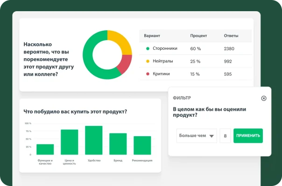The height and width of the screenshot is (186, 282).
Task: Close the Фильтр panel with X icon
Action: 264,98
